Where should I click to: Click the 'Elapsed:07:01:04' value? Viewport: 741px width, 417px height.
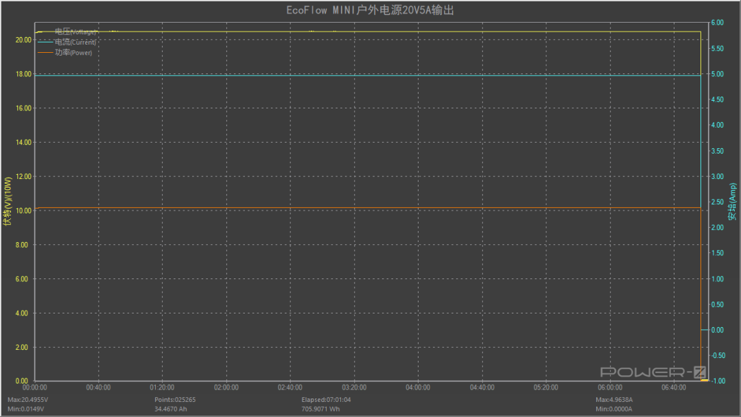(326, 400)
